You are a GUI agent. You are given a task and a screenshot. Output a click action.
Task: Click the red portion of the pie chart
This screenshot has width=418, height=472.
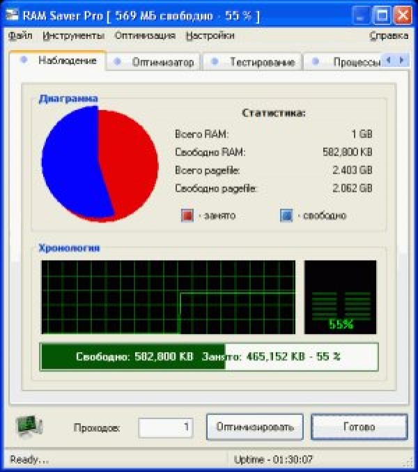(130, 165)
